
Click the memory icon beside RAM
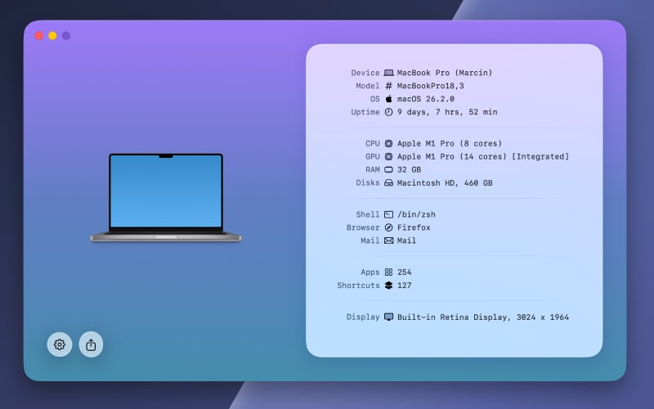point(388,169)
